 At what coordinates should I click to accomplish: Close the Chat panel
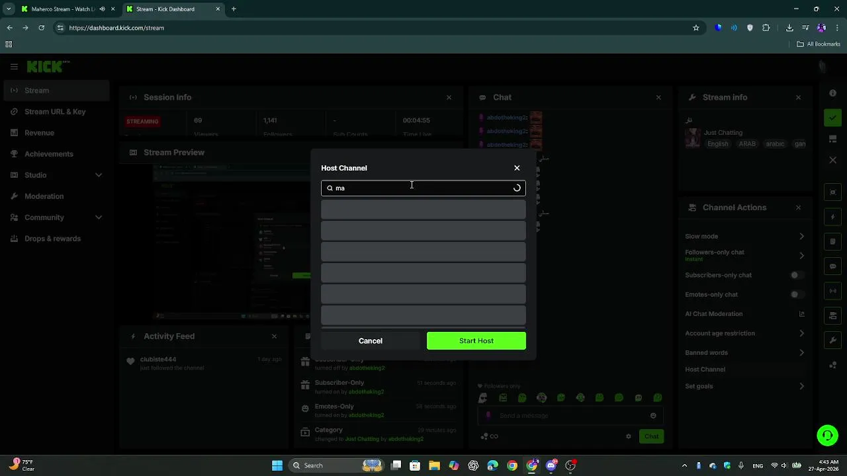pyautogui.click(x=658, y=97)
